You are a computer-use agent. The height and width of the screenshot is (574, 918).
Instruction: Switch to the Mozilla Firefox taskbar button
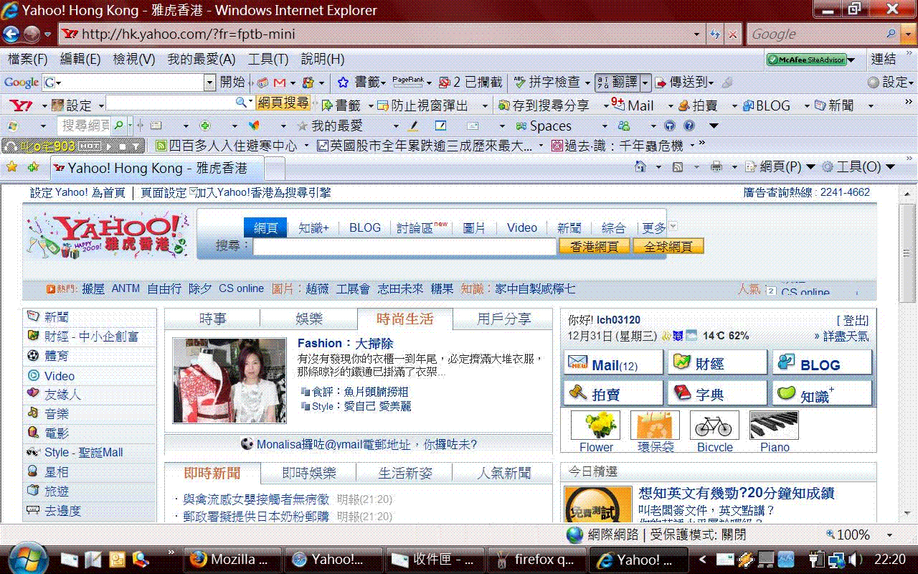[232, 559]
